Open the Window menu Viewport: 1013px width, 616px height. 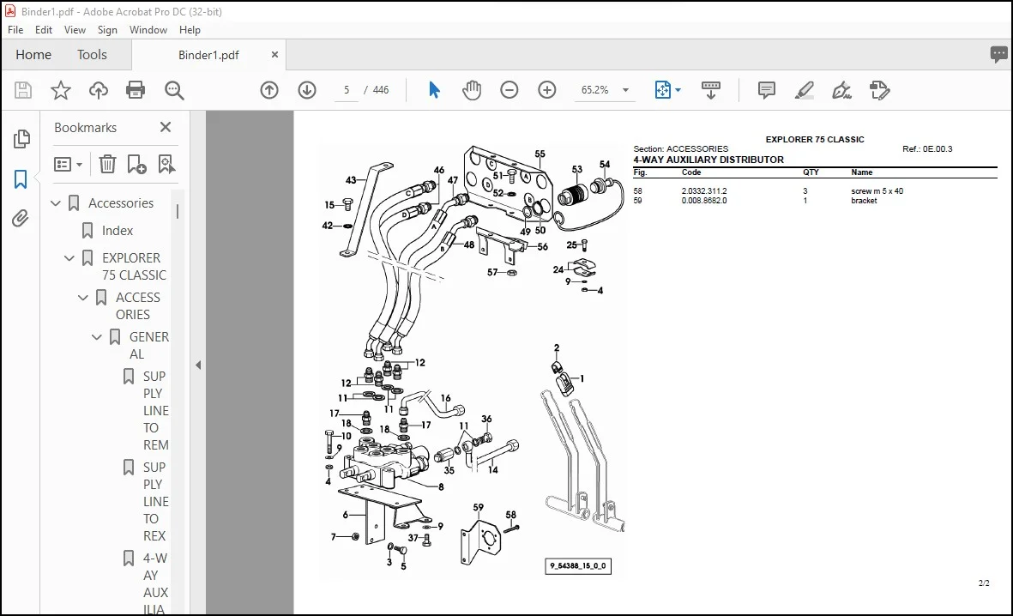coord(148,30)
